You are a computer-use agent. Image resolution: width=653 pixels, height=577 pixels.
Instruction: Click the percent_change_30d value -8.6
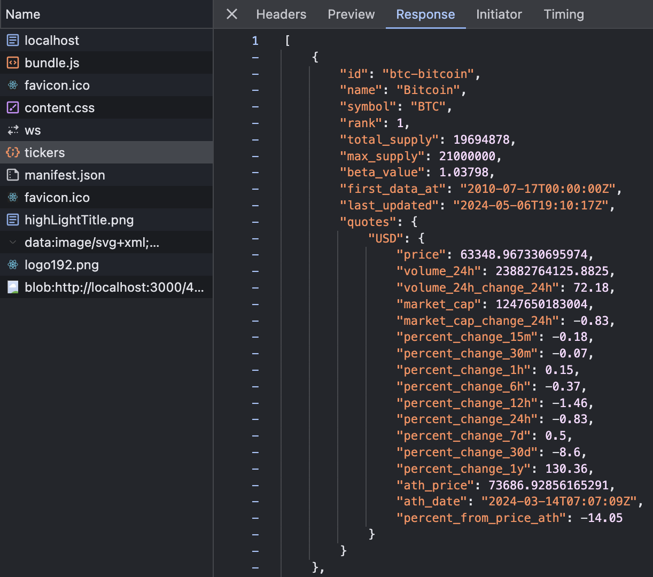tap(566, 453)
